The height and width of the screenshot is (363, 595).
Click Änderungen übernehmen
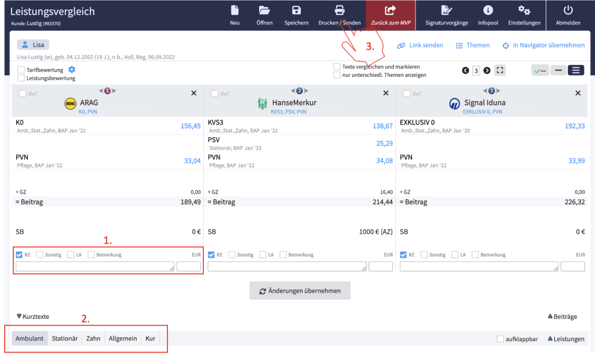[x=300, y=290]
